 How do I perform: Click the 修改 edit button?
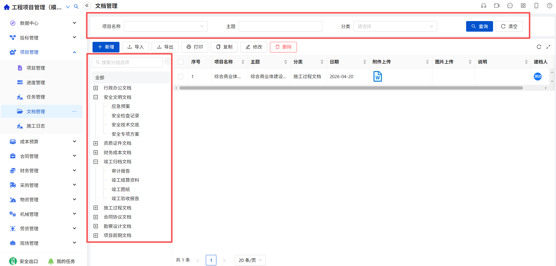[254, 47]
